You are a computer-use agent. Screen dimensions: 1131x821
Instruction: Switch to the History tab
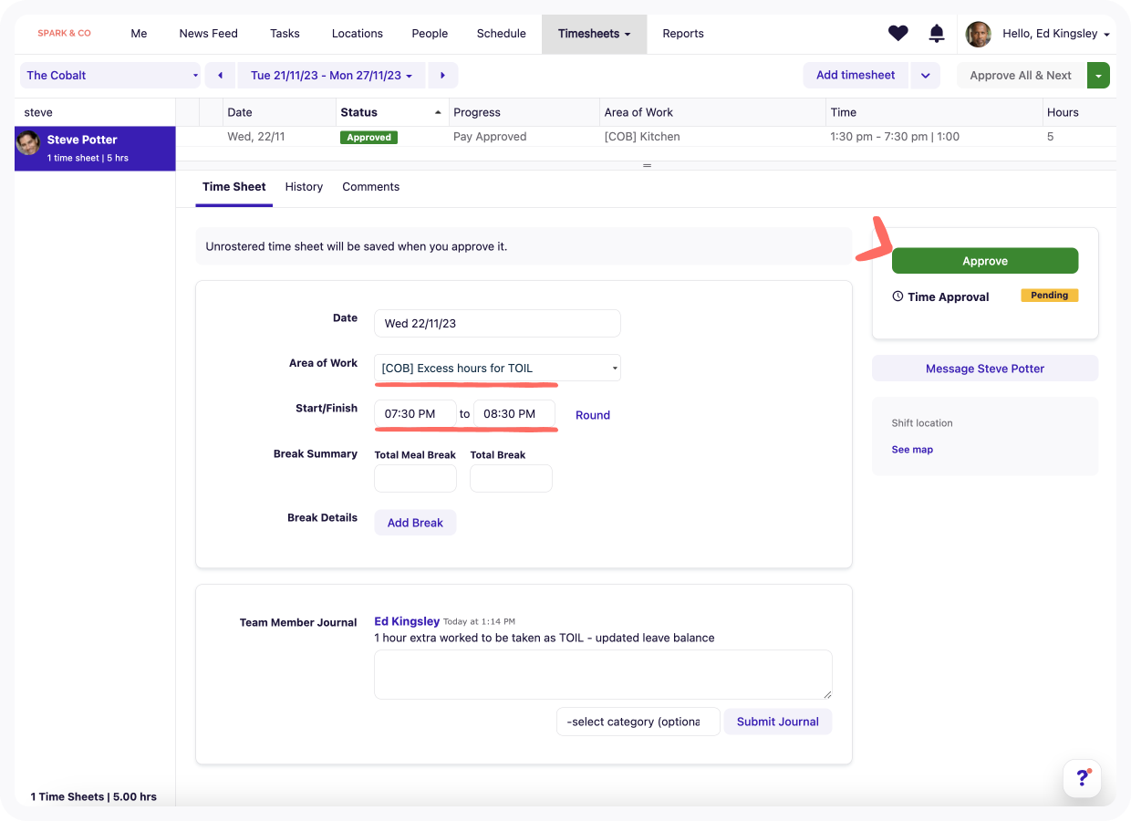click(304, 187)
